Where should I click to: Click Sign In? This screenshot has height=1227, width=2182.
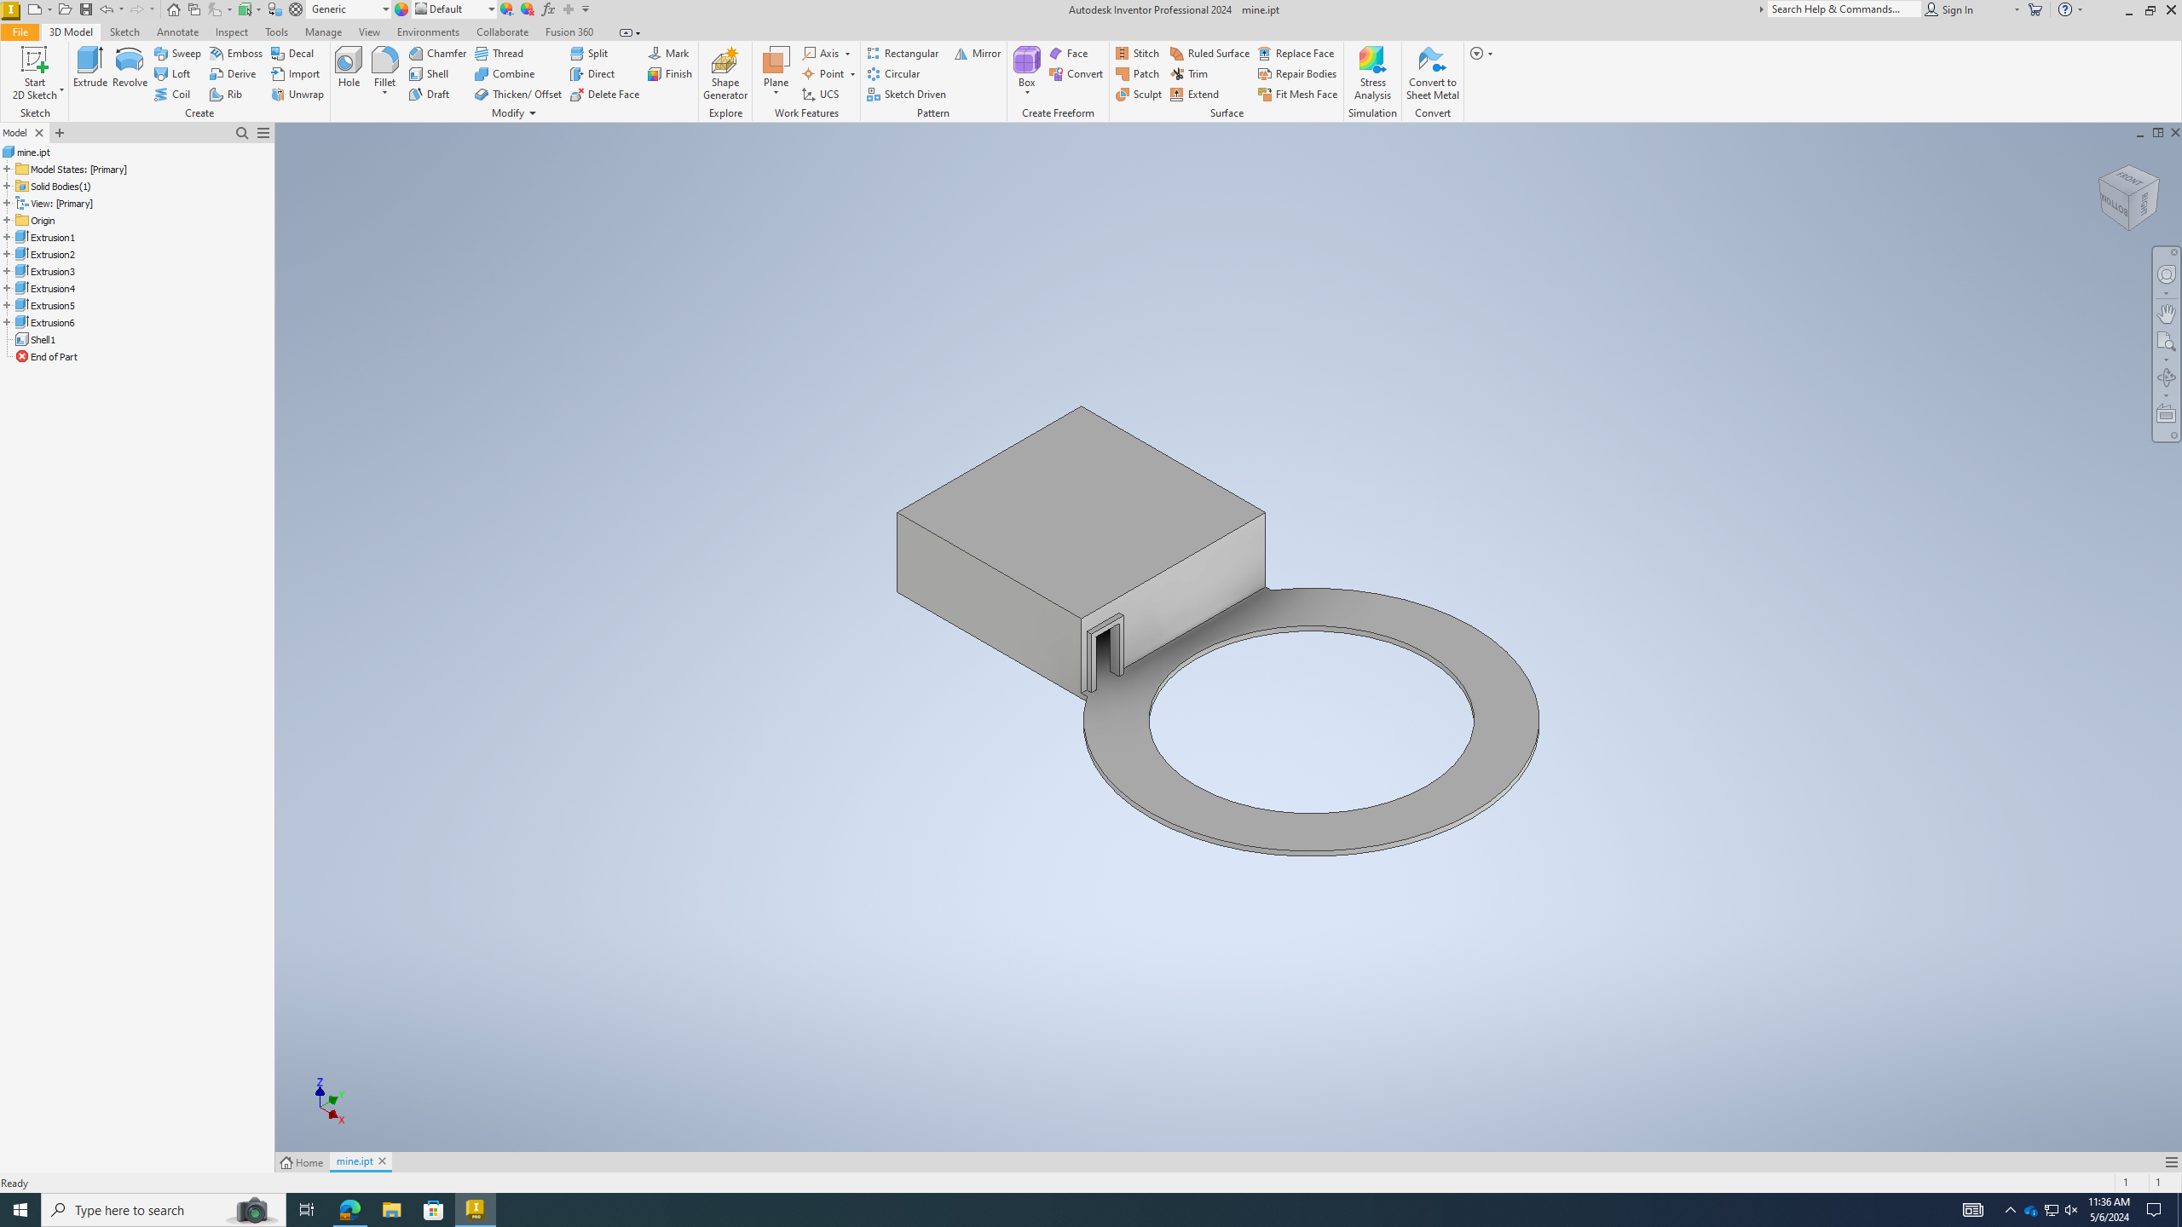click(1948, 9)
